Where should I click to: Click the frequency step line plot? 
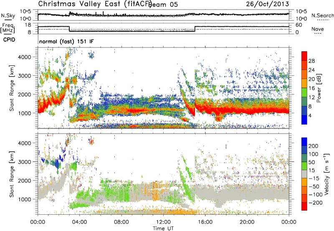coord(163,28)
